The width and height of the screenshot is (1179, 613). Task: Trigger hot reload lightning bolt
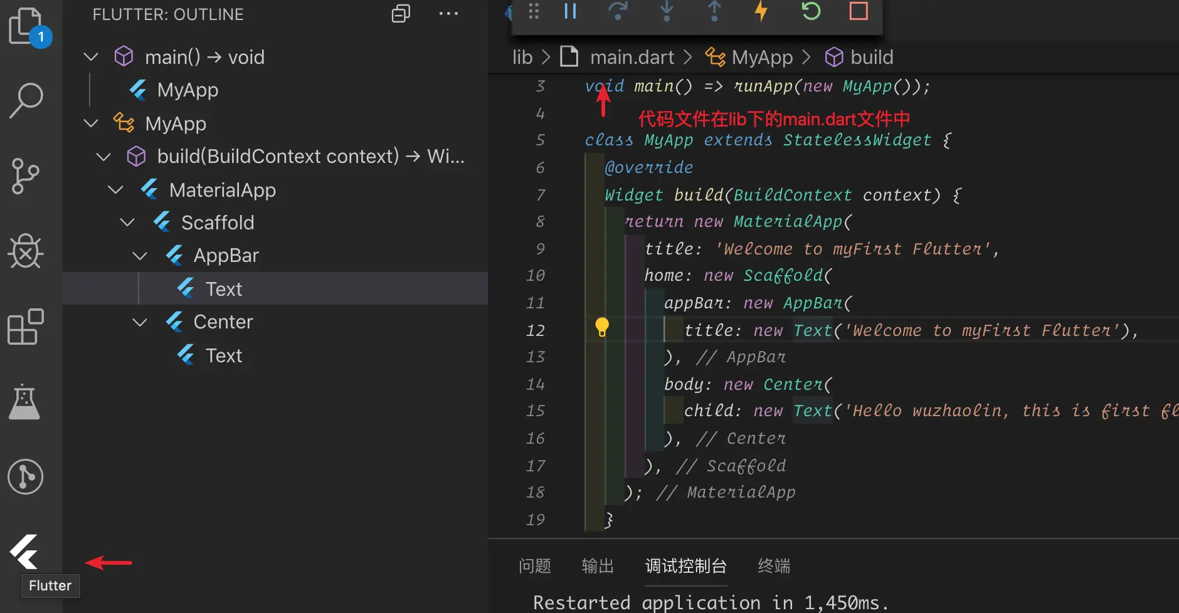[x=761, y=11]
